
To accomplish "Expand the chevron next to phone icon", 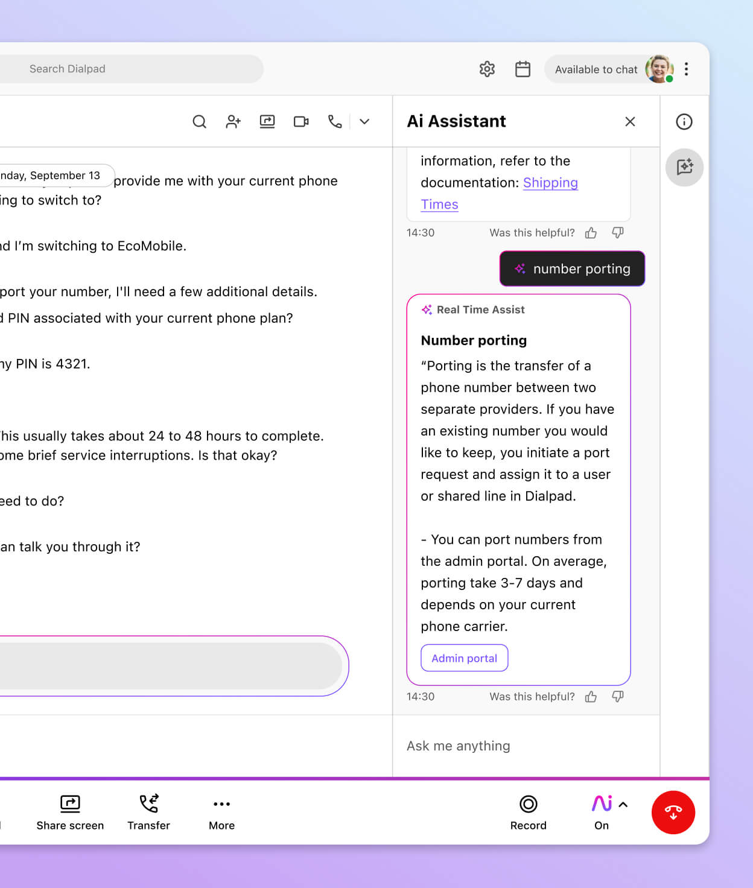I will tap(364, 121).
